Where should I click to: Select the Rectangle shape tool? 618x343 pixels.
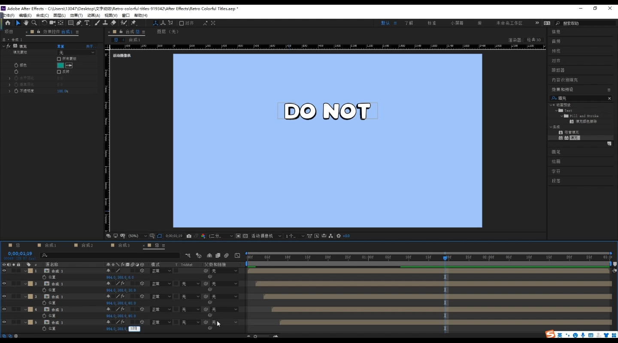71,23
